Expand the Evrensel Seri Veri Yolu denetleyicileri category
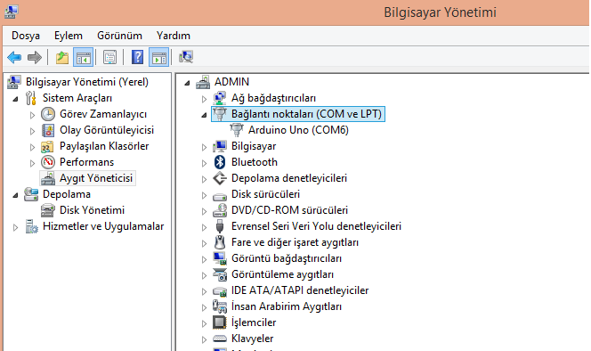The height and width of the screenshot is (351, 591). point(204,227)
